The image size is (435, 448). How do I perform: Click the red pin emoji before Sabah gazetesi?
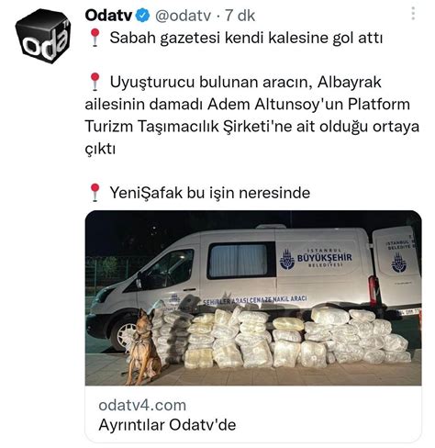95,38
